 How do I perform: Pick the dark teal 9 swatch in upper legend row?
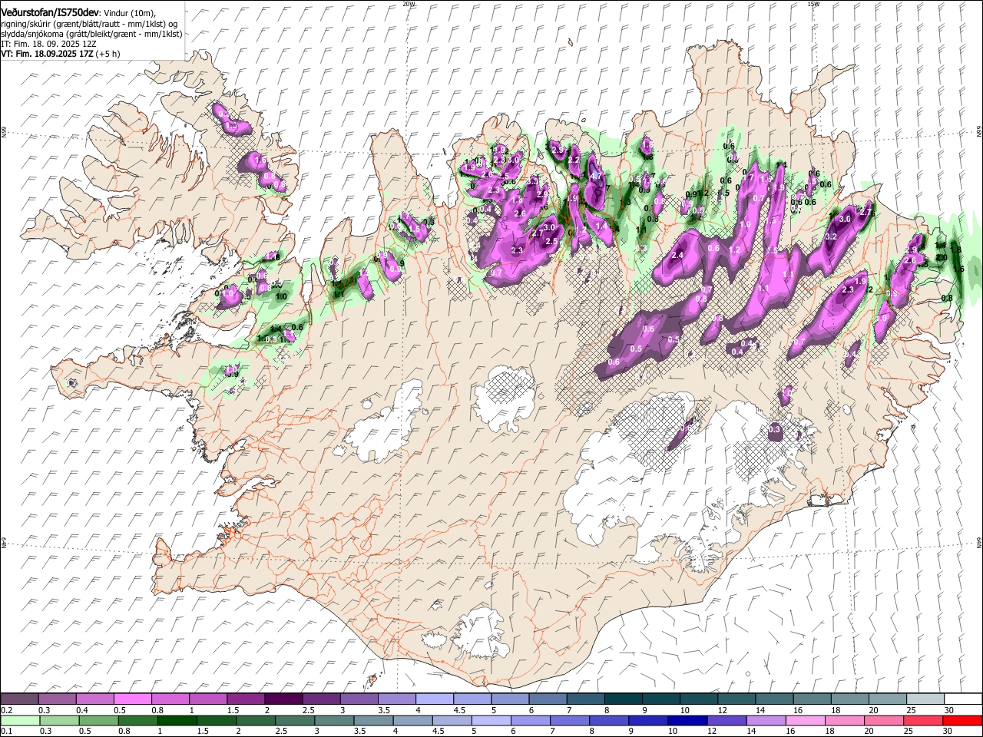pos(660,699)
